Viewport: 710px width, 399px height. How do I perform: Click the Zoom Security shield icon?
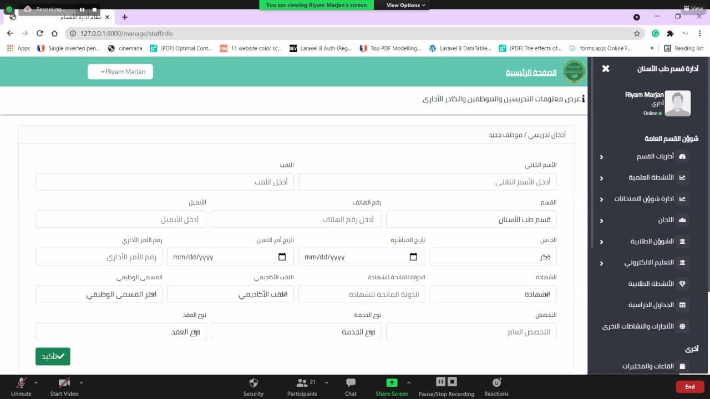click(x=253, y=382)
